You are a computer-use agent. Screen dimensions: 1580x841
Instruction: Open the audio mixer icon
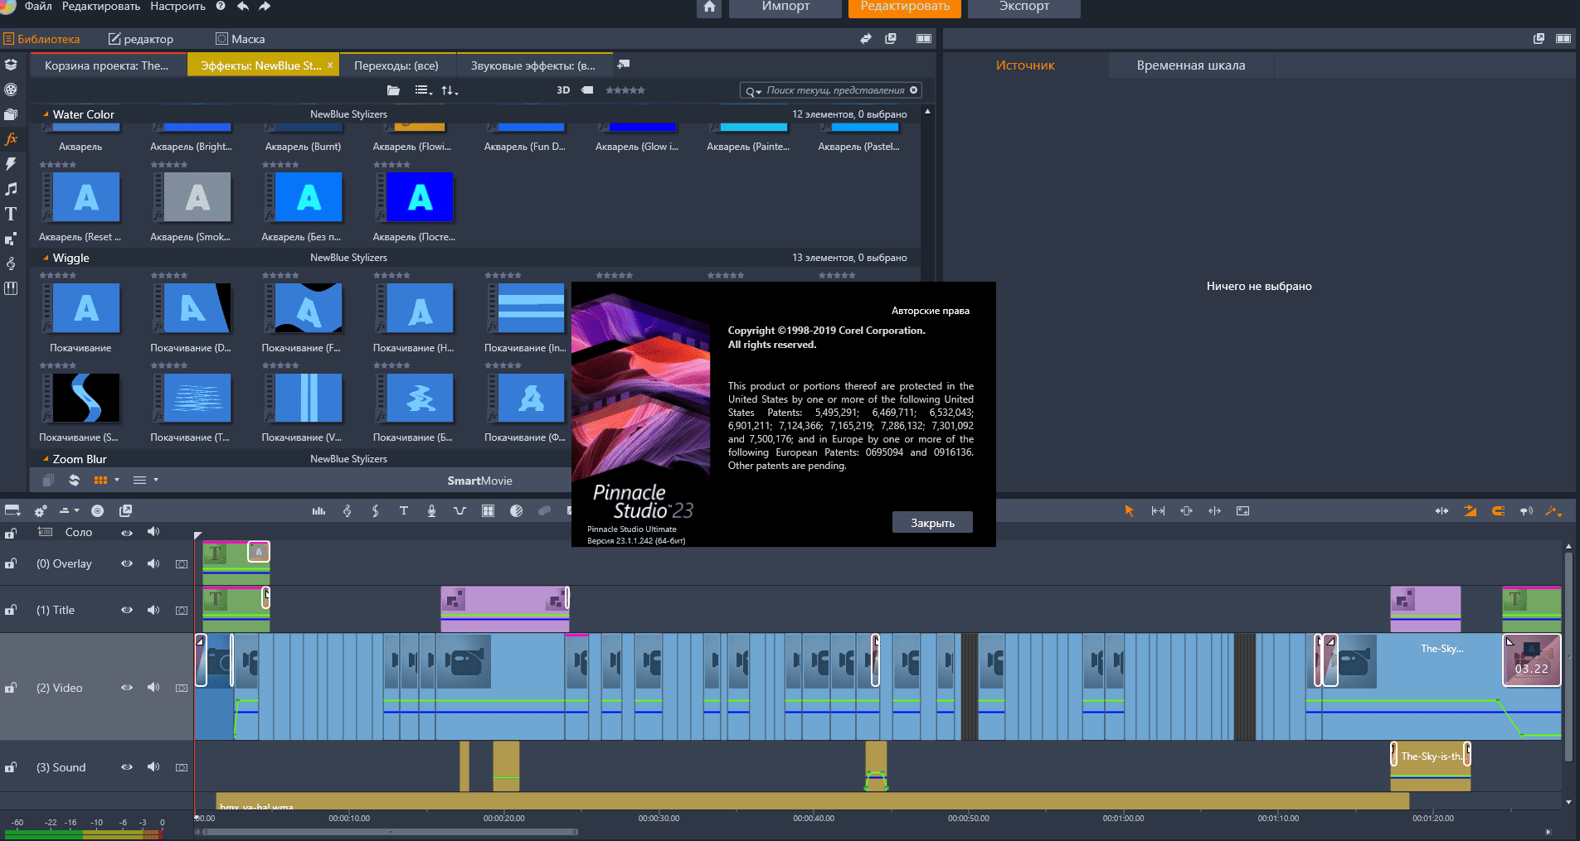click(318, 511)
